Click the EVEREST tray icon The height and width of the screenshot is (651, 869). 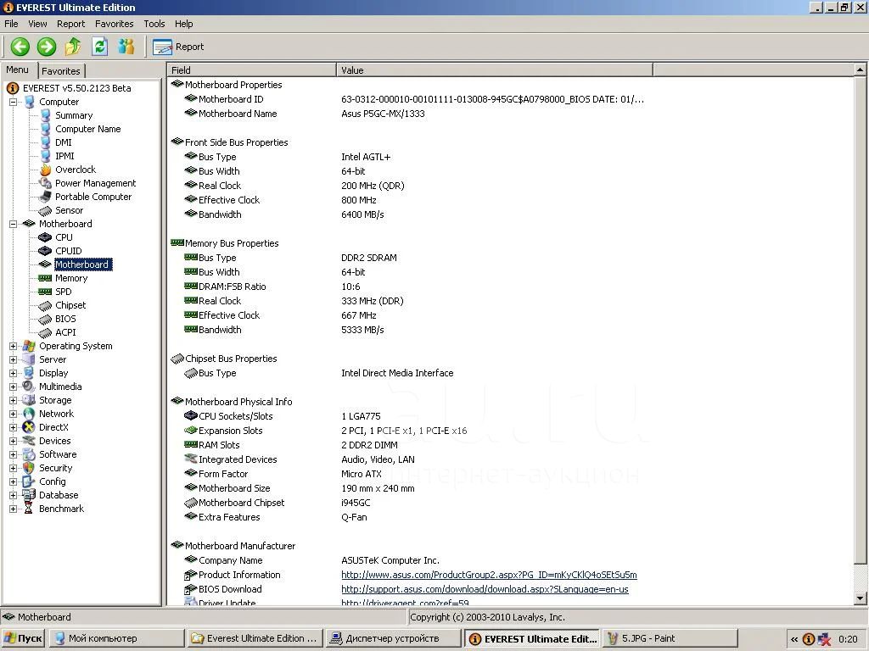point(809,639)
